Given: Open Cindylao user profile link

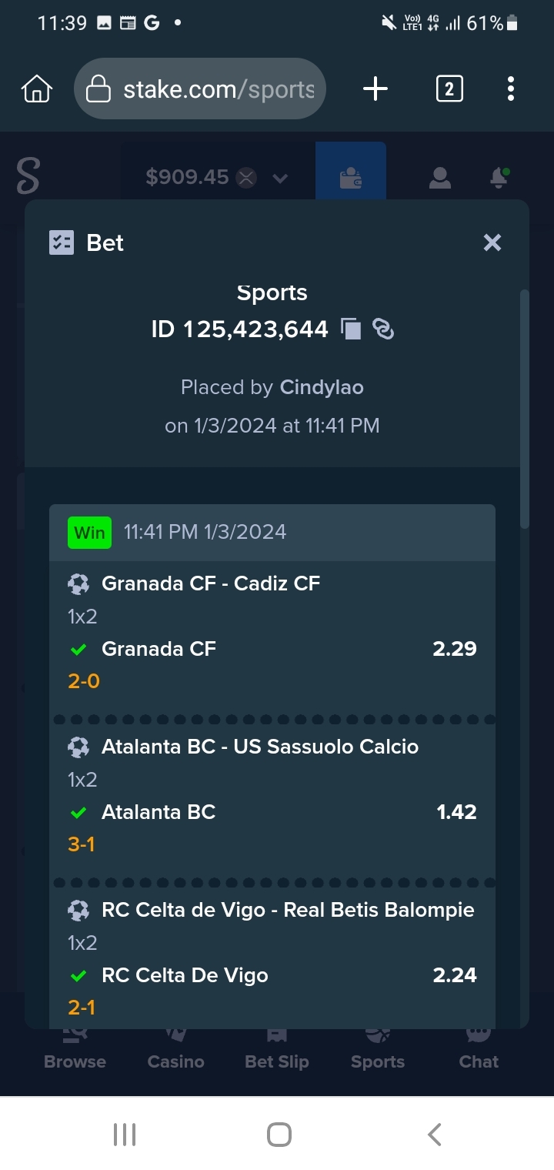Looking at the screenshot, I should click(x=322, y=387).
